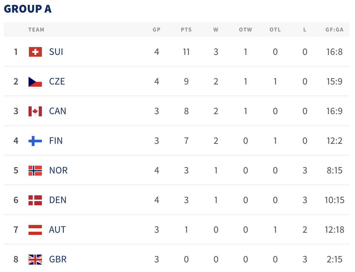Open the SUI team link

tap(56, 52)
